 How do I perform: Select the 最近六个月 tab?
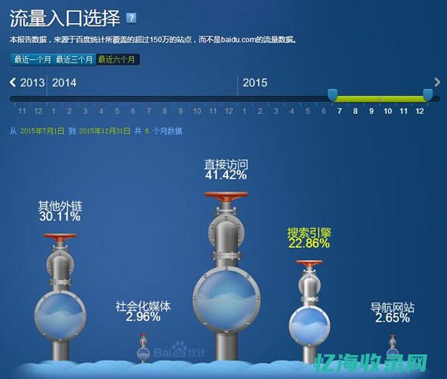(117, 60)
